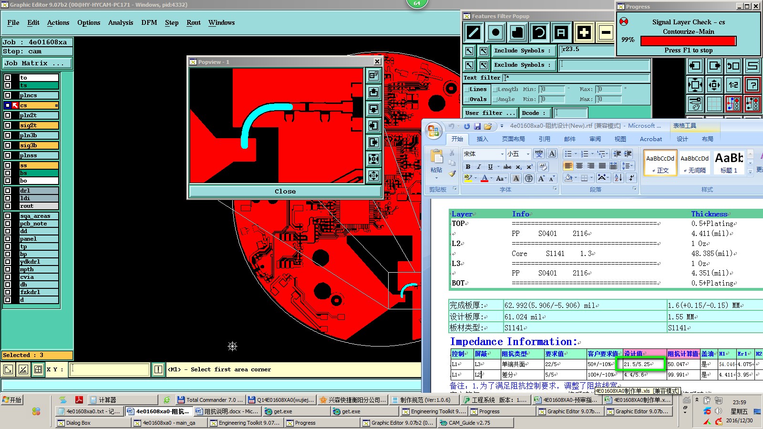Open the Actions menu in Graphic Editor
763x429 pixels.
[x=58, y=22]
